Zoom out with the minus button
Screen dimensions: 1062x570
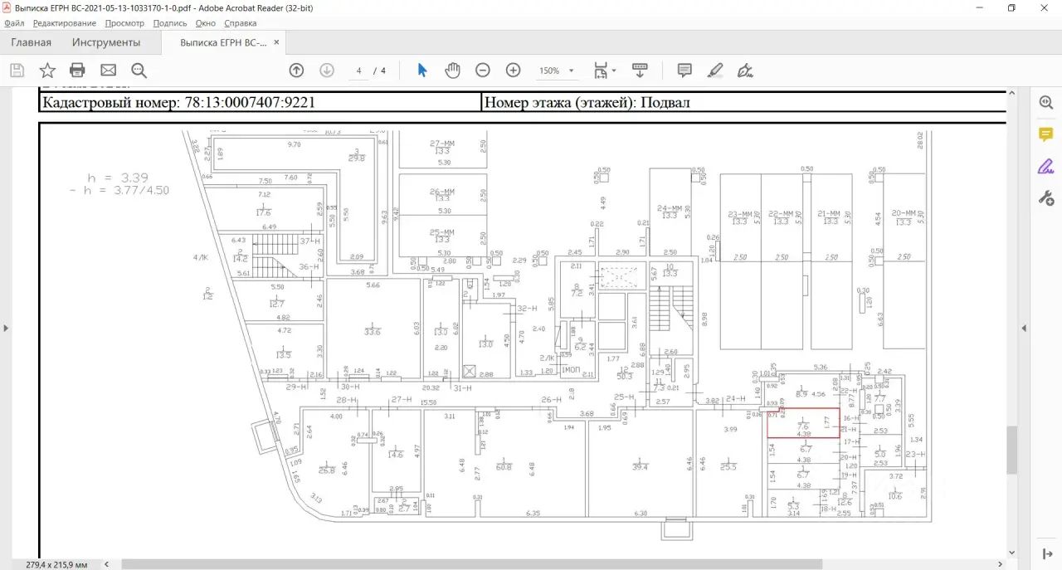pos(483,71)
